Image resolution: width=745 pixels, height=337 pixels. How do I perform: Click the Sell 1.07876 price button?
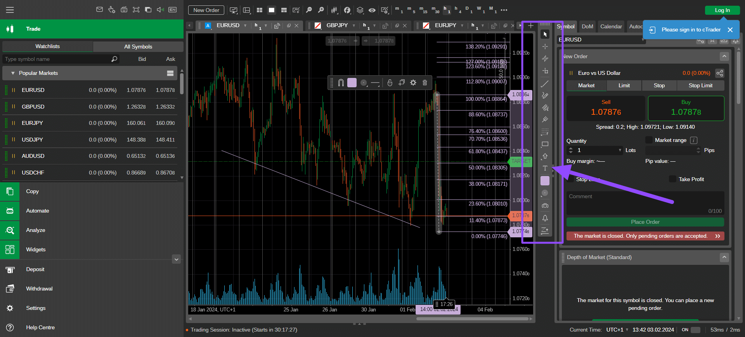coord(606,108)
